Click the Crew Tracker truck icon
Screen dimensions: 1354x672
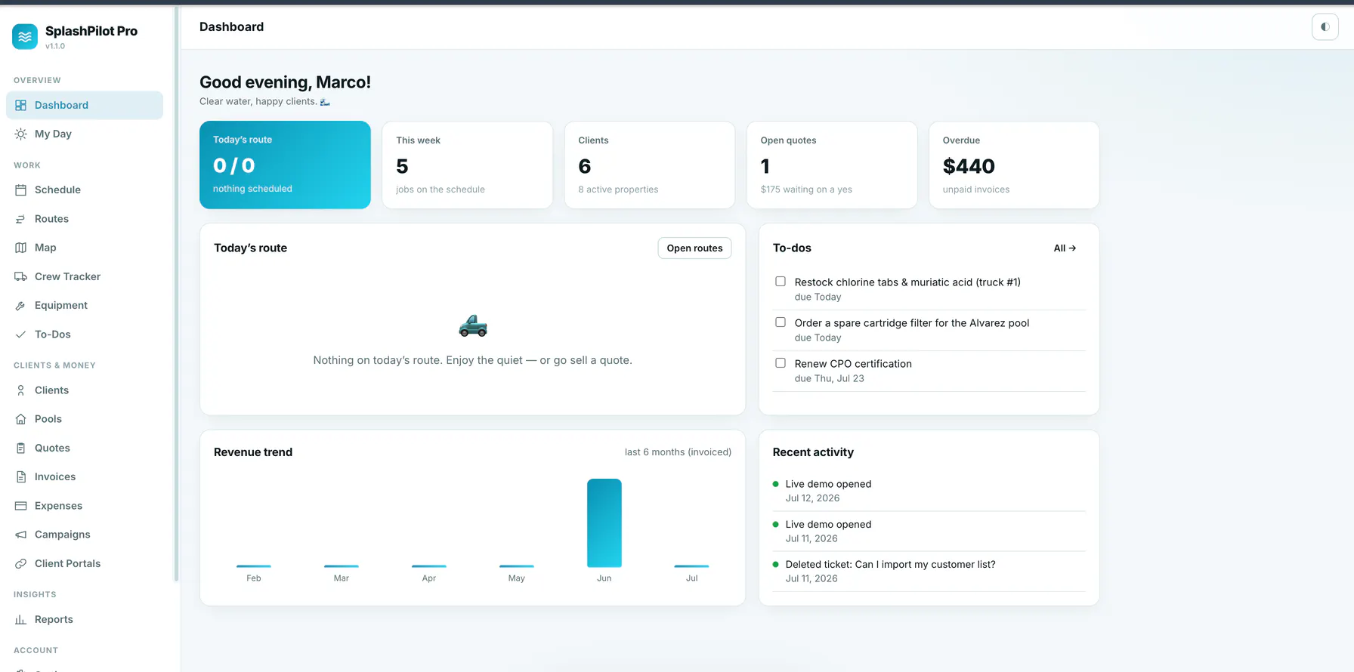pyautogui.click(x=20, y=276)
